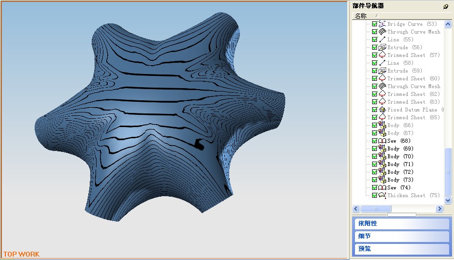The height and width of the screenshot is (260, 454).
Task: Click the Body (67) feature icon
Action: (382, 133)
